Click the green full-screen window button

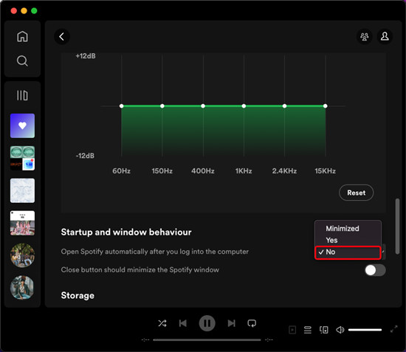pyautogui.click(x=34, y=10)
